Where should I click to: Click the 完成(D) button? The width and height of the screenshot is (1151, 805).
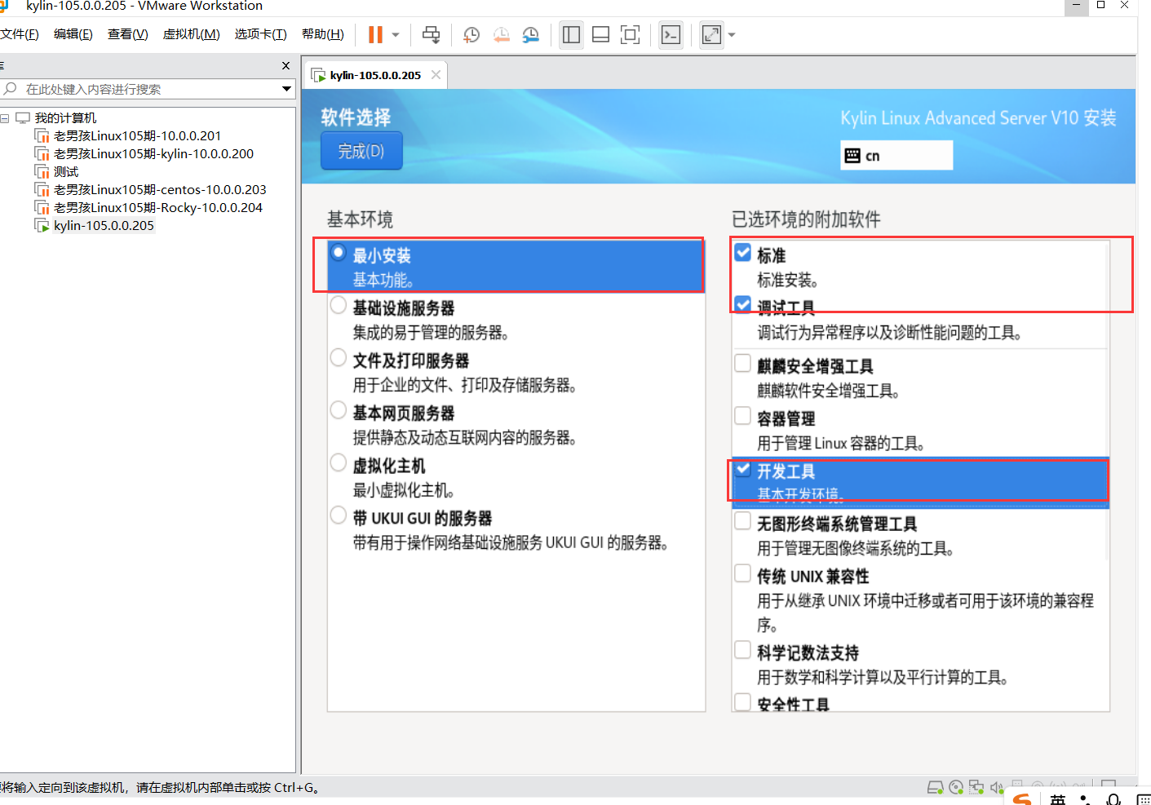361,151
